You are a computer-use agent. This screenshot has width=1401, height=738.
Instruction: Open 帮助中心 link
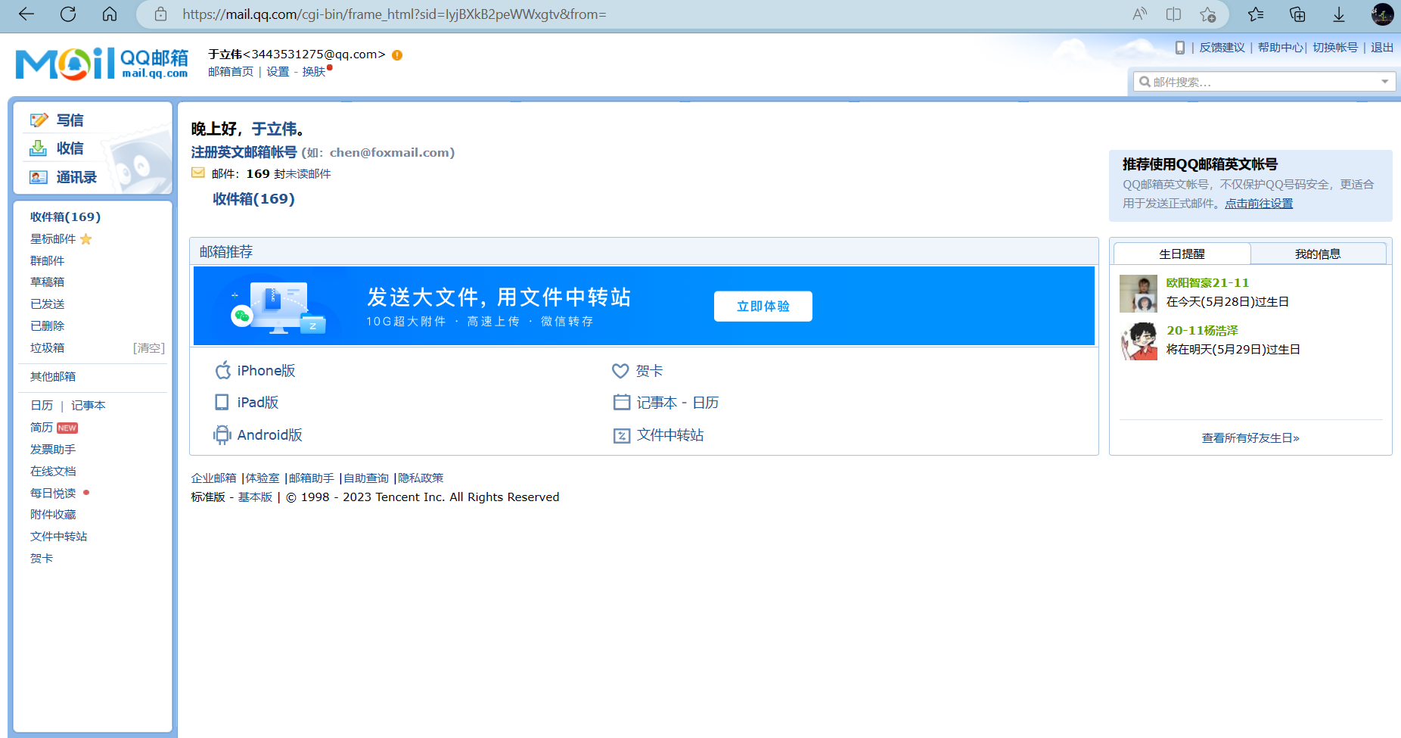(x=1281, y=48)
